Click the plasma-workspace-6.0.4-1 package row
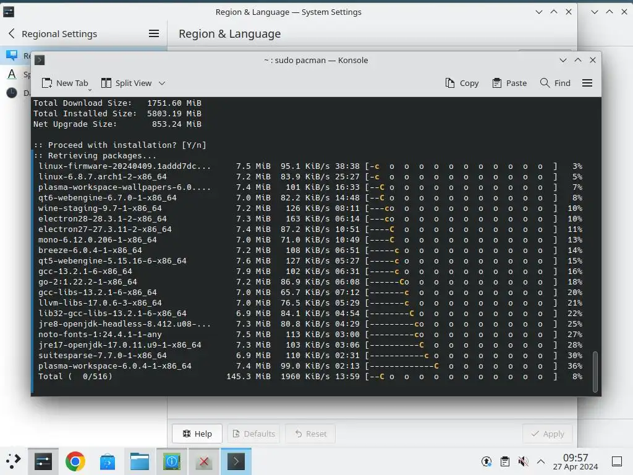633x475 pixels. point(310,366)
